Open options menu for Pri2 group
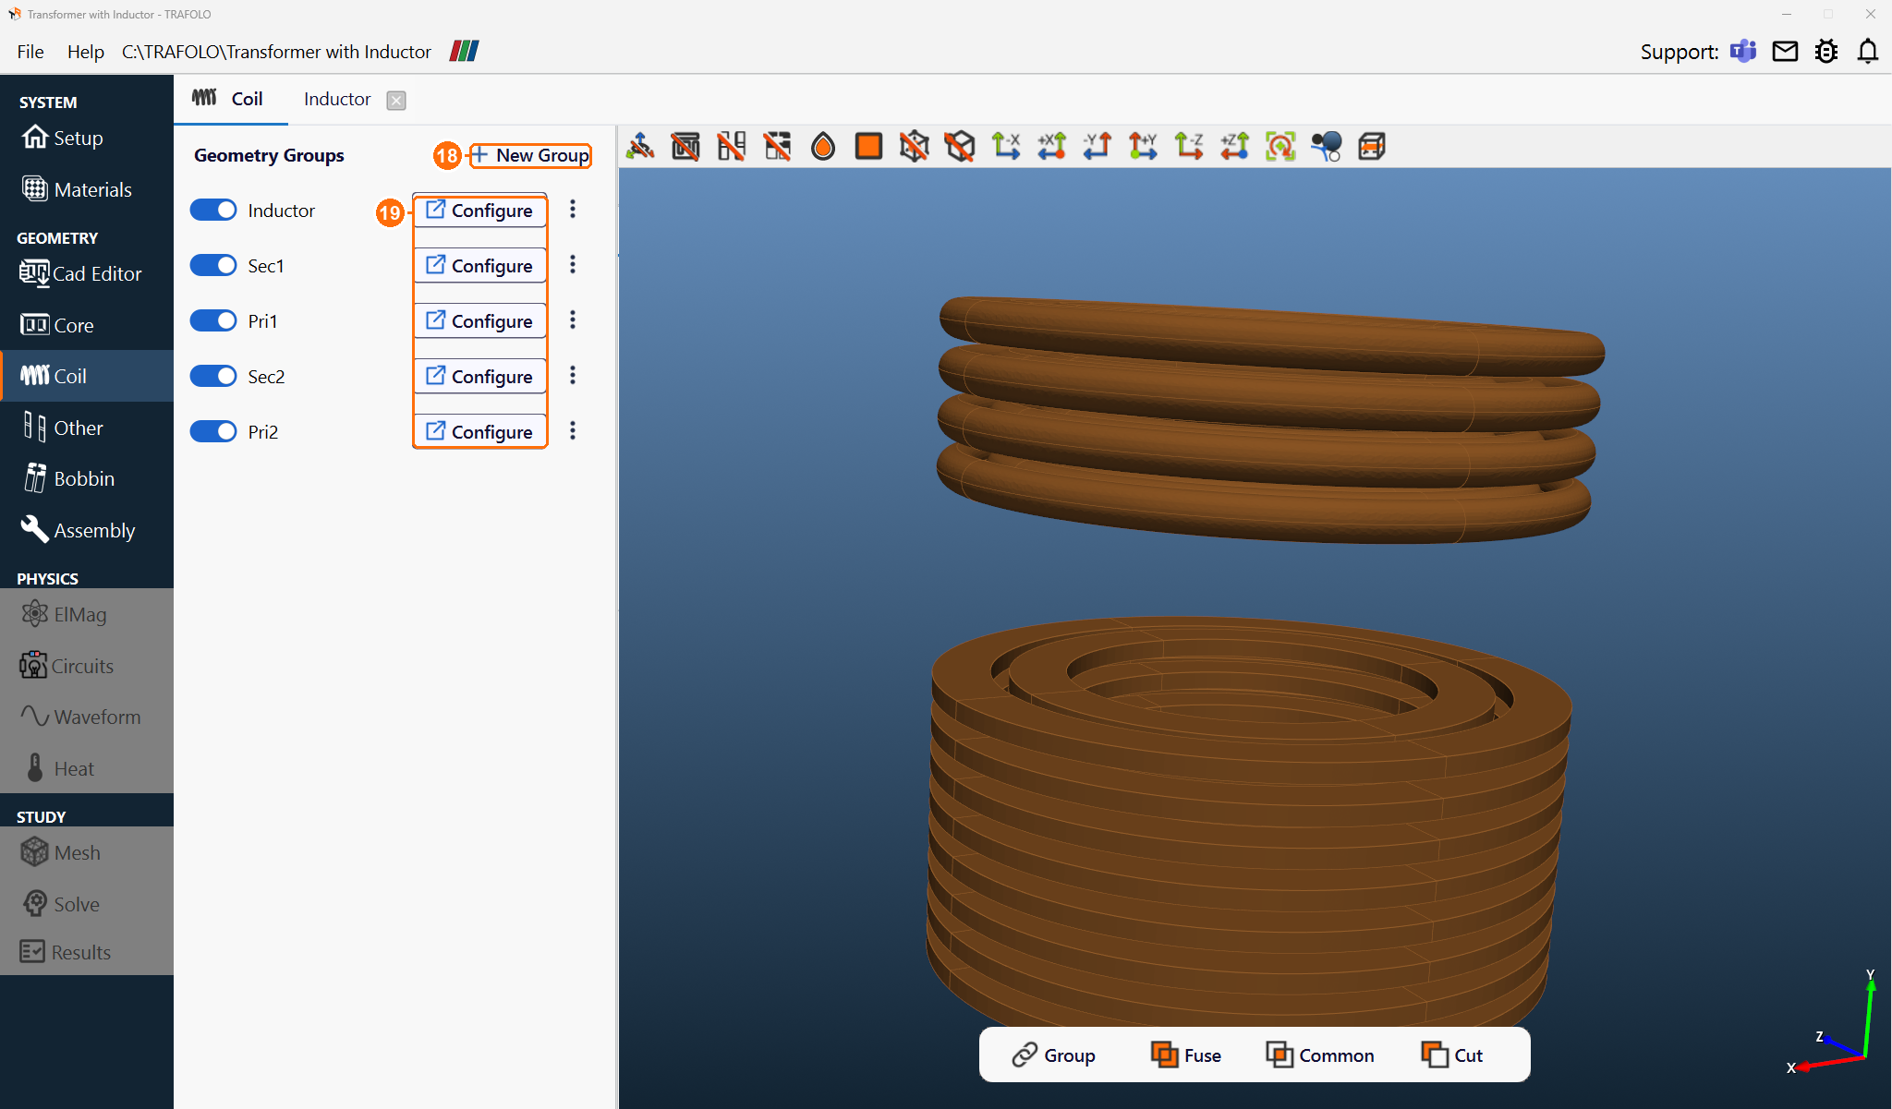1892x1109 pixels. [573, 430]
